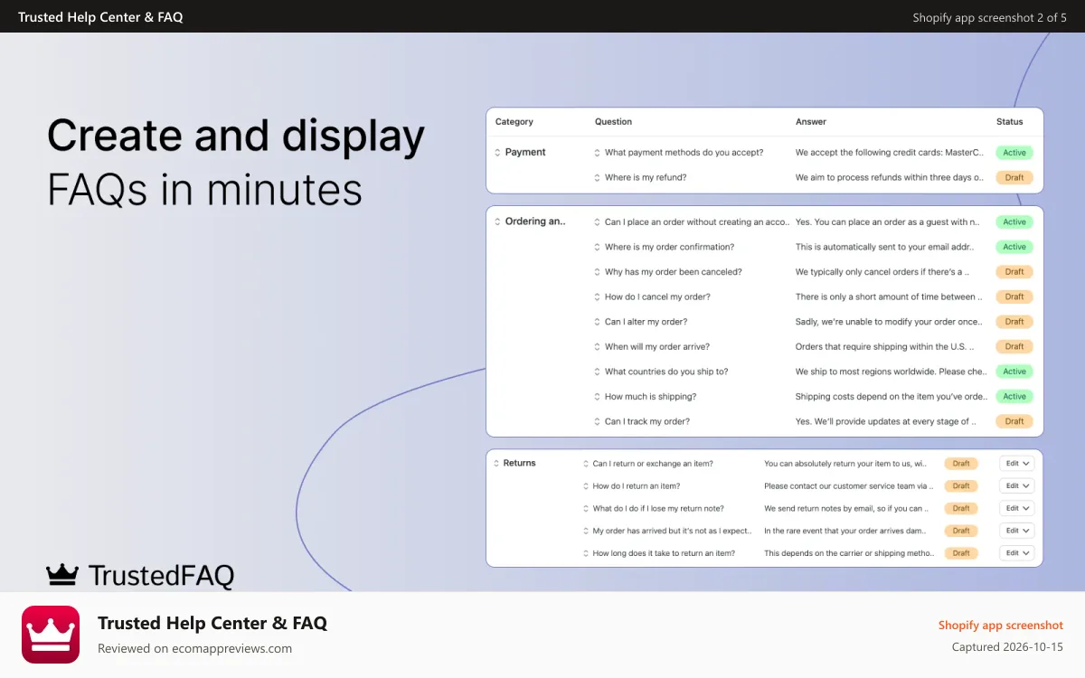The height and width of the screenshot is (678, 1085).
Task: Click sort handle for 'How do I cancel my order?'
Action: pos(597,297)
